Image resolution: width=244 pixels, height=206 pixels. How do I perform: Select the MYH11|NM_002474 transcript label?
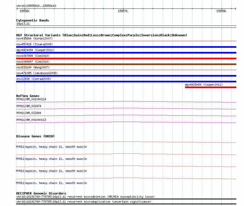click(29, 106)
